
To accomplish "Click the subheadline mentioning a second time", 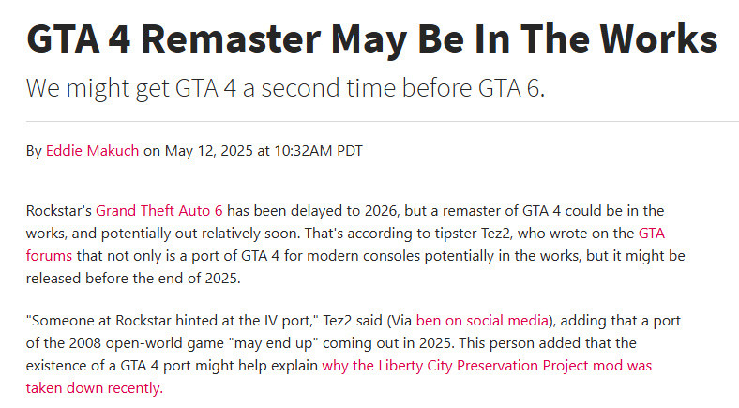I will 285,89.
